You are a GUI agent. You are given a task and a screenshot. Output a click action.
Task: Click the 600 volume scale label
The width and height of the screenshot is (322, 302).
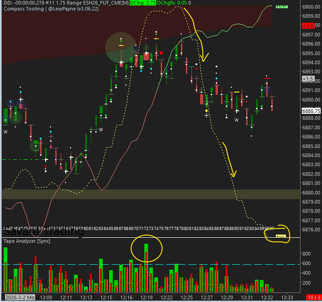pos(306,263)
